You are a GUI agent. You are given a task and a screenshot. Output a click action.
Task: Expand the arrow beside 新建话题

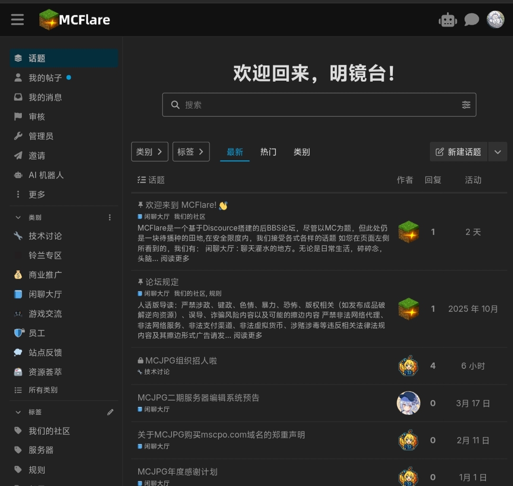498,152
